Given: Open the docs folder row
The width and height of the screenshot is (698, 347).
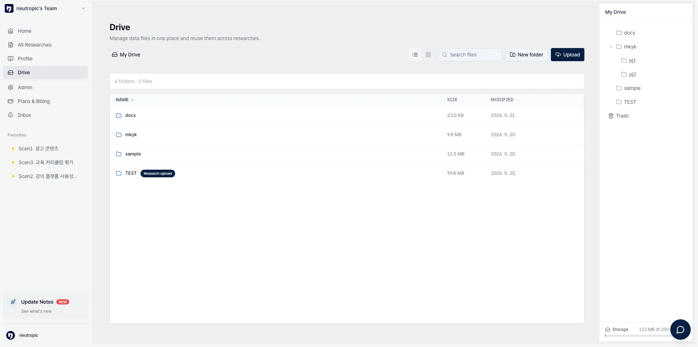Looking at the screenshot, I should tap(347, 115).
